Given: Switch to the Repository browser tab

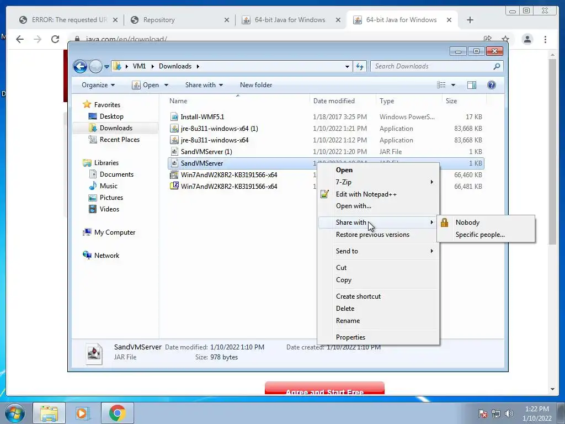Looking at the screenshot, I should point(179,20).
